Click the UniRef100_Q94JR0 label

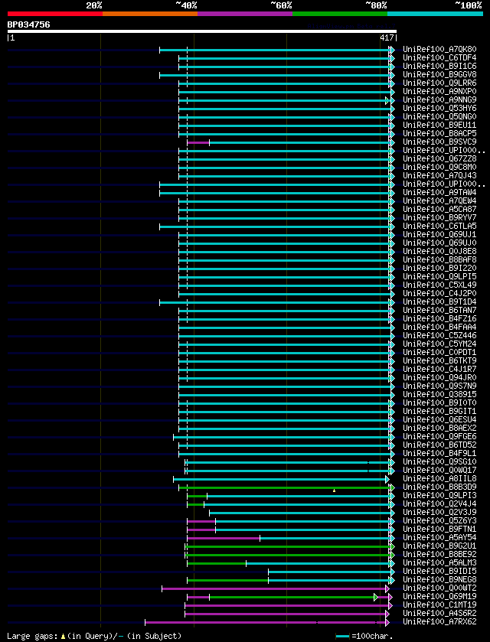[439, 377]
